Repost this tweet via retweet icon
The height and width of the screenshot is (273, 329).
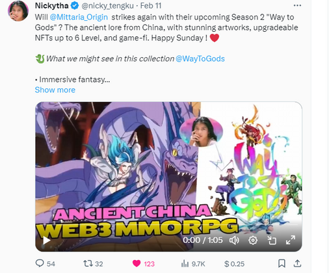(x=88, y=263)
